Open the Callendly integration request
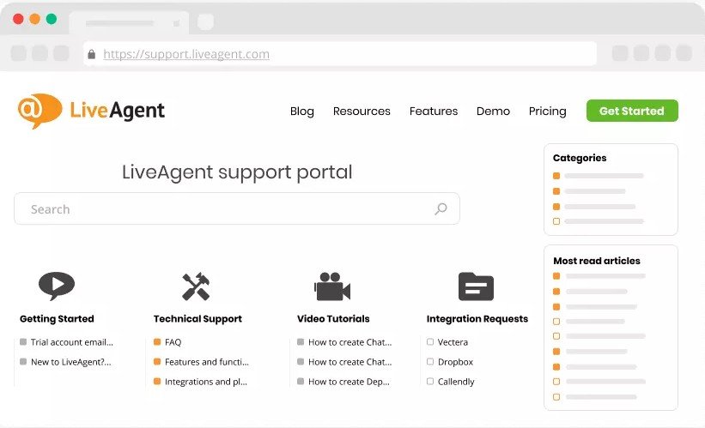Viewport: 705px width, 428px height. tap(456, 382)
